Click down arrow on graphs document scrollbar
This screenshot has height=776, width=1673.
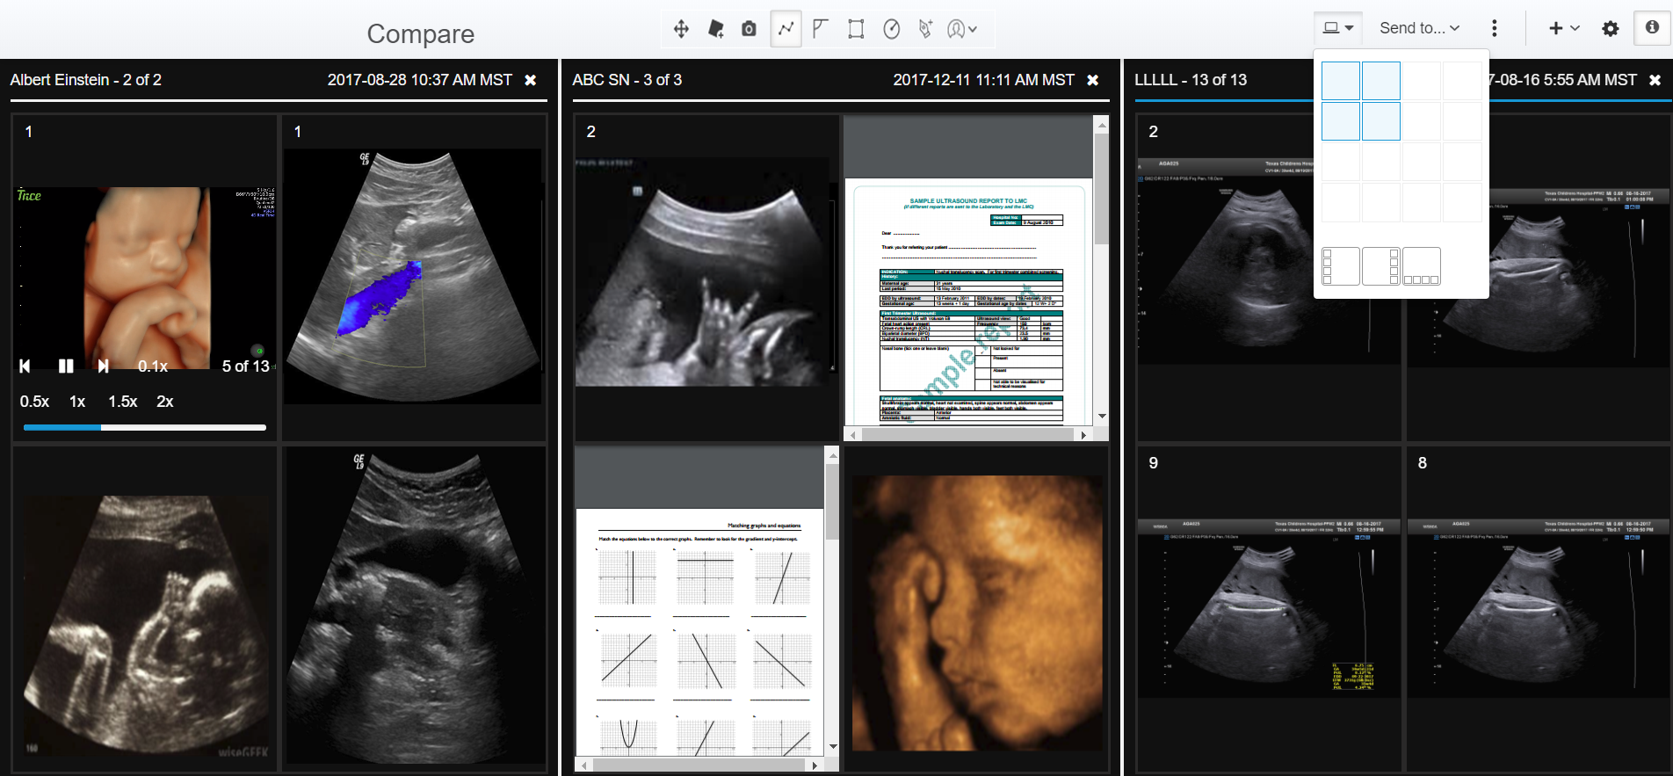833,747
